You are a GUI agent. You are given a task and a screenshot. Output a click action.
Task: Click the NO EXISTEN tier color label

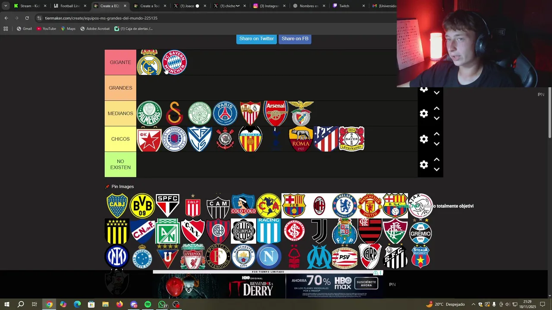click(120, 164)
